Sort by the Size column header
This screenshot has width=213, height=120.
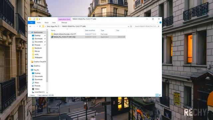coord(117,30)
